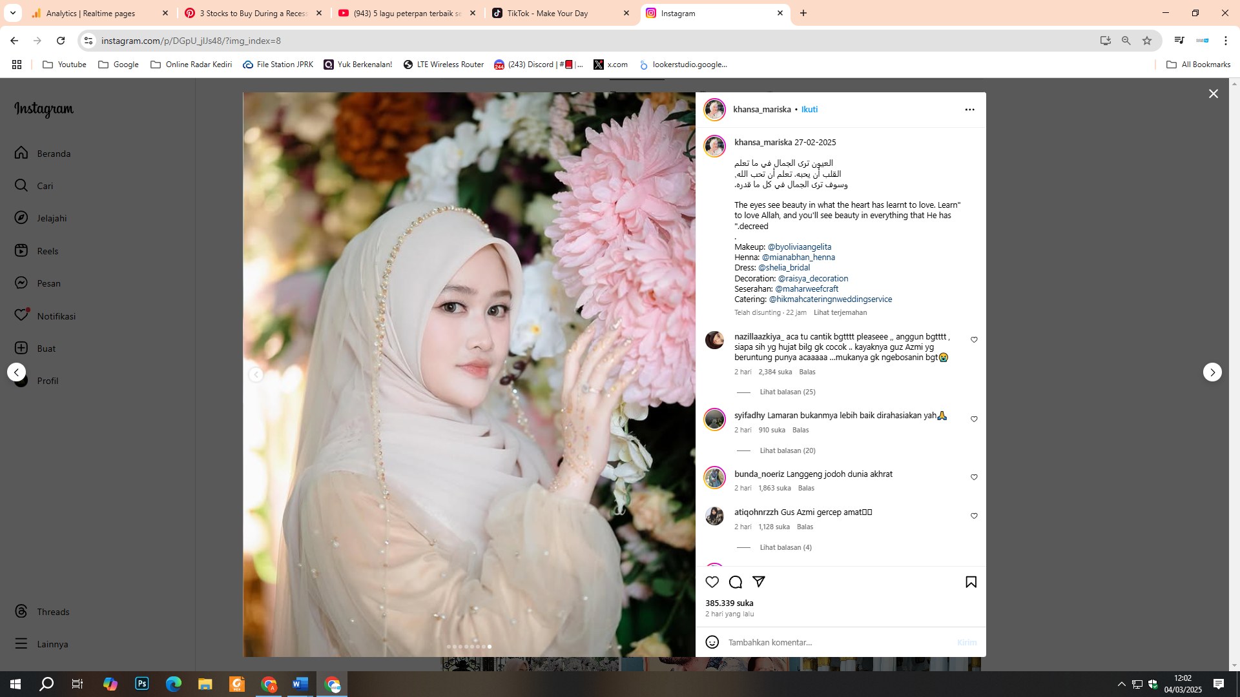Open the @shelia_bridal dress link

point(783,267)
